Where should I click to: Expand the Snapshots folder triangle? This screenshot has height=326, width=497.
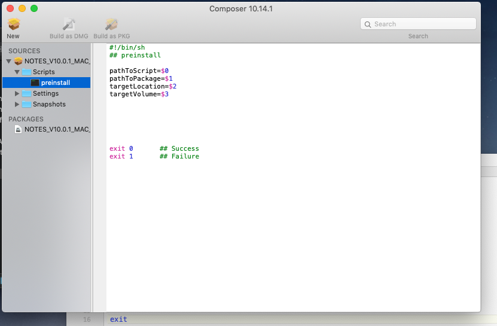(17, 104)
